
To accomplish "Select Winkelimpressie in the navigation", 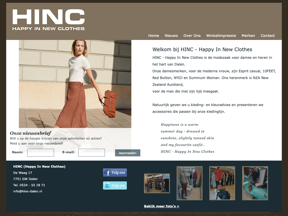I will [221, 36].
